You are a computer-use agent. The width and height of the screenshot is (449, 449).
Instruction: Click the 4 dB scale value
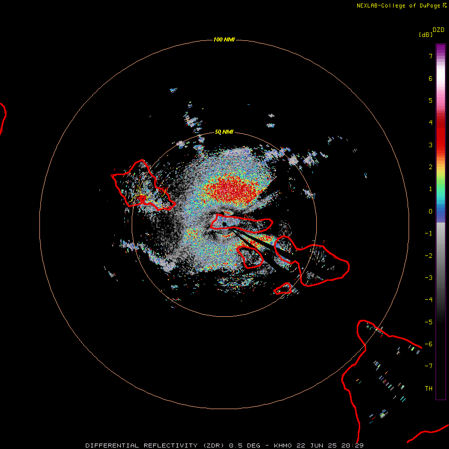(x=431, y=123)
